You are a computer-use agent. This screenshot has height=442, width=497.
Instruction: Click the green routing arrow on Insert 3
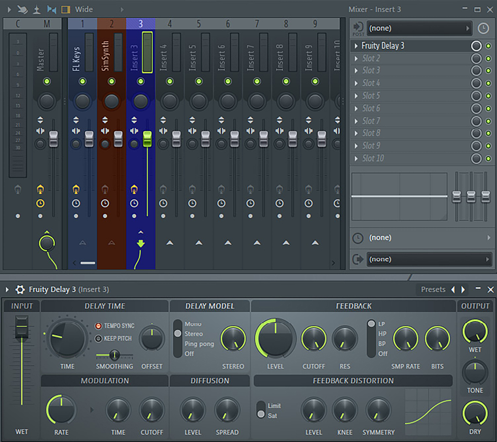coord(140,244)
